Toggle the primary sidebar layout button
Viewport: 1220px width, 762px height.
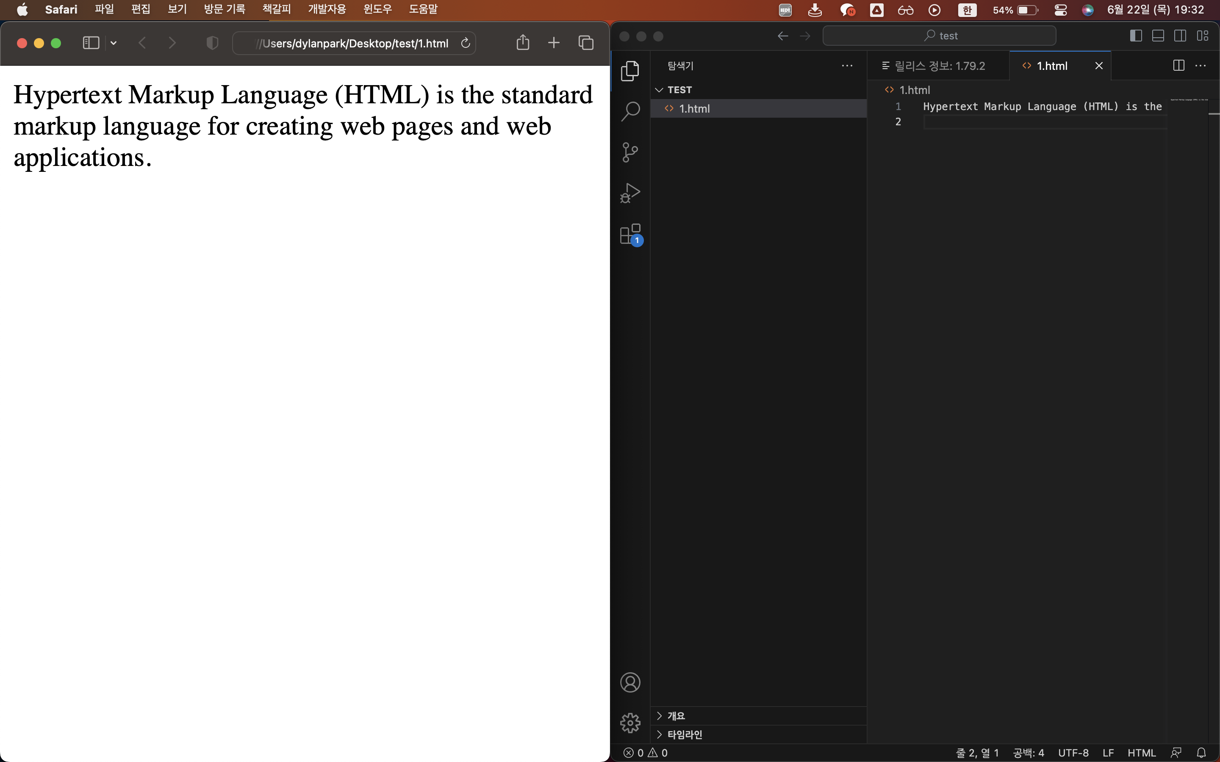coord(1136,36)
